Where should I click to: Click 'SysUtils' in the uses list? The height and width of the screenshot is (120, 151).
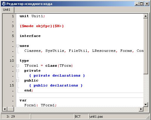point(55,51)
